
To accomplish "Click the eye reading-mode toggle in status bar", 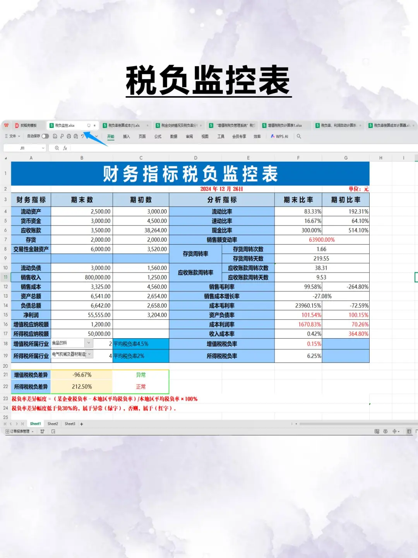I will [385, 431].
